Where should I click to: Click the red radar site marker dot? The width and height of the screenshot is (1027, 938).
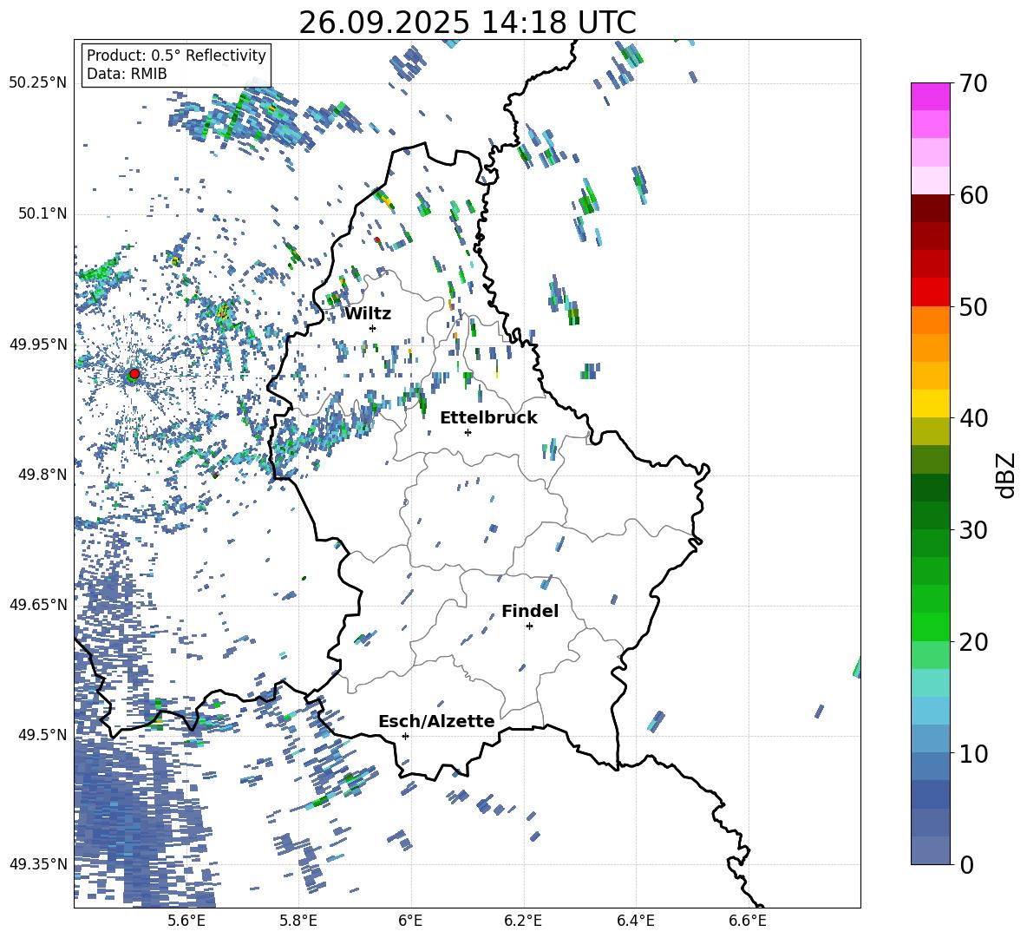tap(134, 374)
